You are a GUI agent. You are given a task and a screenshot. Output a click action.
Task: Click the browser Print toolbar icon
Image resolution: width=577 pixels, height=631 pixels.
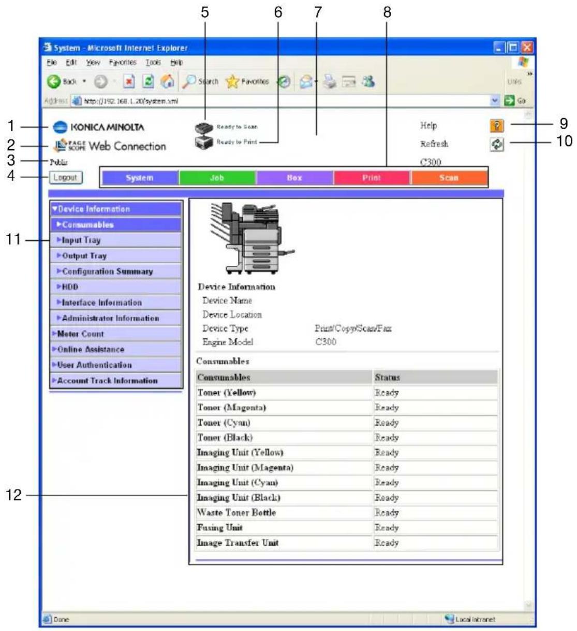coord(330,81)
